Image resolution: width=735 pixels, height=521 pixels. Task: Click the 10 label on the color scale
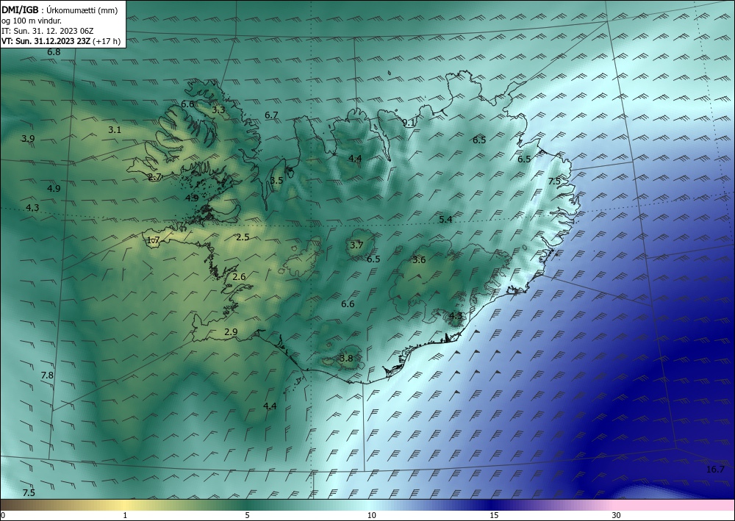pyautogui.click(x=372, y=515)
